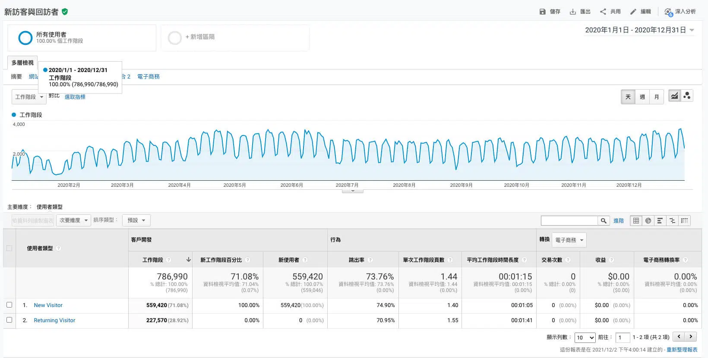Open the date range picker
This screenshot has width=708, height=358.
(639, 30)
